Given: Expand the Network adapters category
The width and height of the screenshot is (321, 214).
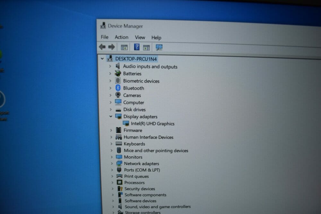Looking at the screenshot, I should (112, 163).
